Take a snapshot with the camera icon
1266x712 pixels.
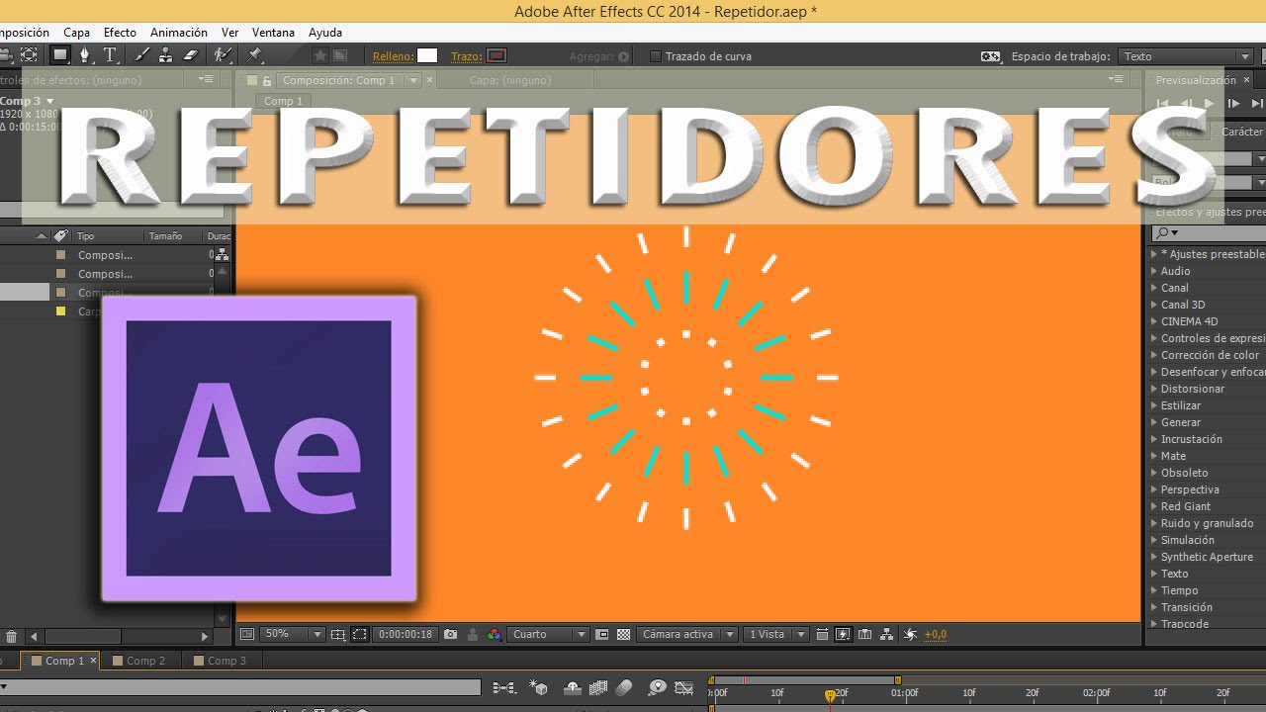(x=451, y=634)
